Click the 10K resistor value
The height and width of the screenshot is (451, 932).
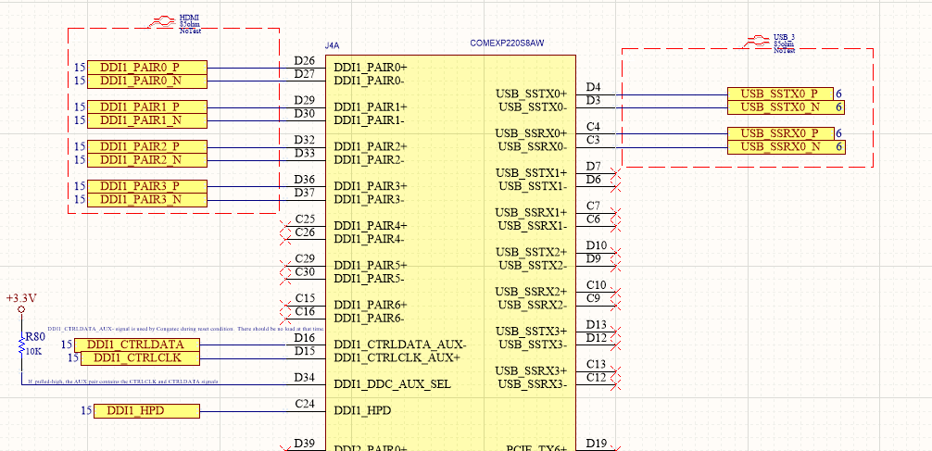tap(34, 351)
